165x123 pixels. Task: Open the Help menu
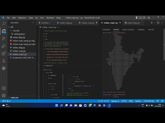coord(59,18)
